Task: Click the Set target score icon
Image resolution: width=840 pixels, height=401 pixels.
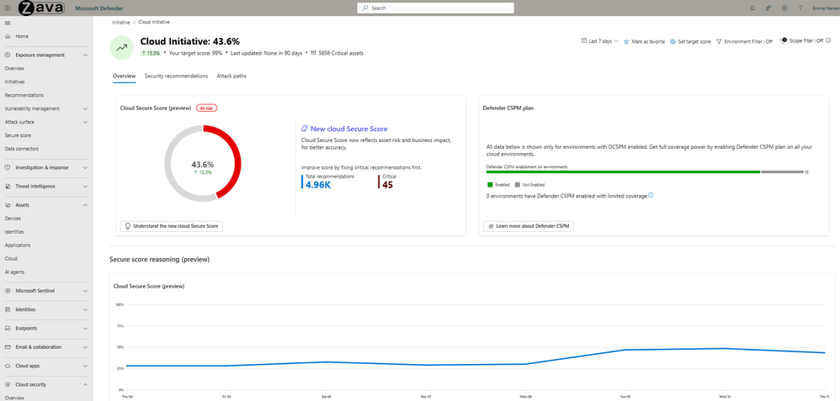Action: coord(673,41)
